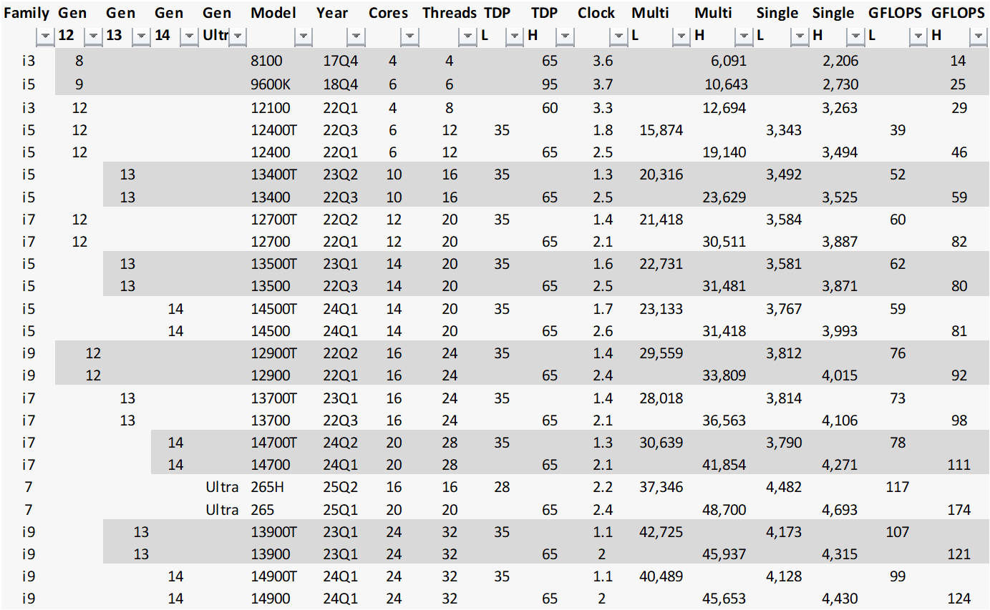This screenshot has width=990, height=610.
Task: Select the Single L value '4,482'
Action: (784, 488)
